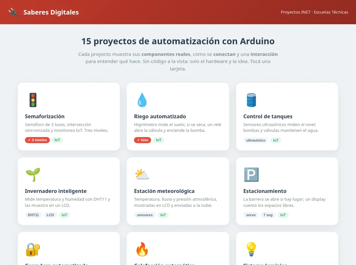This screenshot has height=265, width=356.
Task: Click description 'Mide temperatura y humedad con DHT11'
Action: (x=67, y=202)
